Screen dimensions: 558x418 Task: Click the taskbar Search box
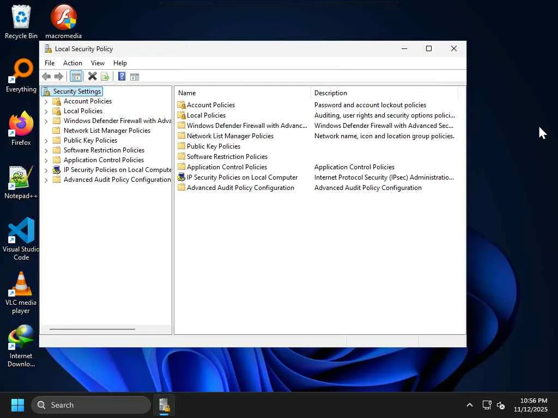tap(91, 405)
